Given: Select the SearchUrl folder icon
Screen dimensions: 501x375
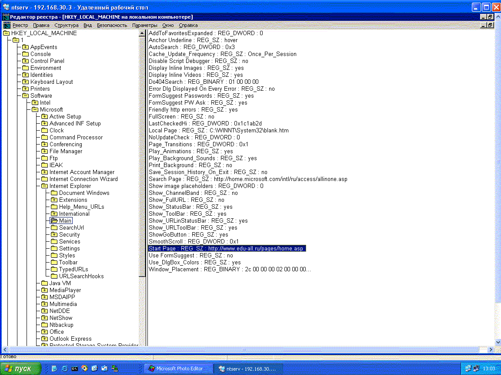Looking at the screenshot, I should [54, 228].
